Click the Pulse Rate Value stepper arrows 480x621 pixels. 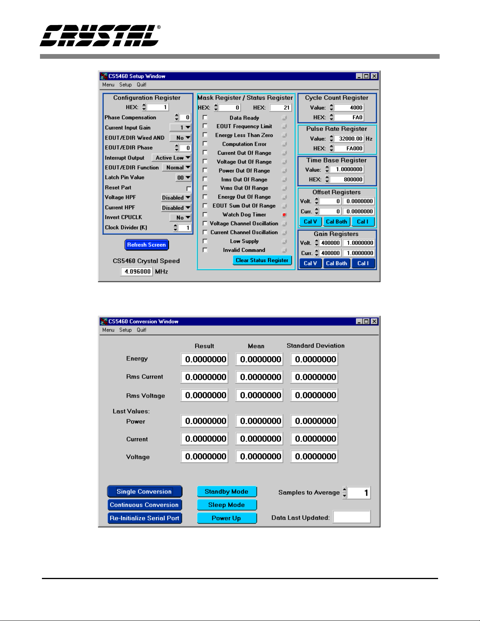pos(331,139)
